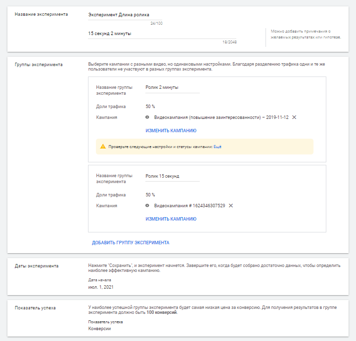The height and width of the screenshot is (341, 356).
Task: Remove Видеокампания # 1624346307529 with X icon
Action: (231, 205)
